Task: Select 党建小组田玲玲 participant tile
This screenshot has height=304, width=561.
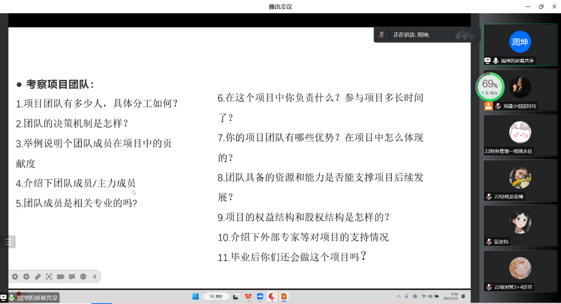Action: click(x=520, y=90)
